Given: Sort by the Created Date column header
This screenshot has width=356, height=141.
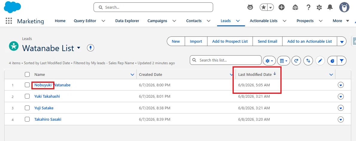Looking at the screenshot, I should [x=151, y=74].
